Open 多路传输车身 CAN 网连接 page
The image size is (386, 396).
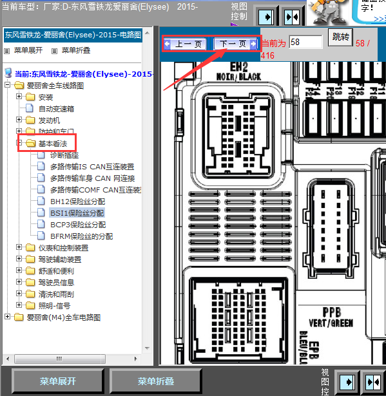click(92, 178)
